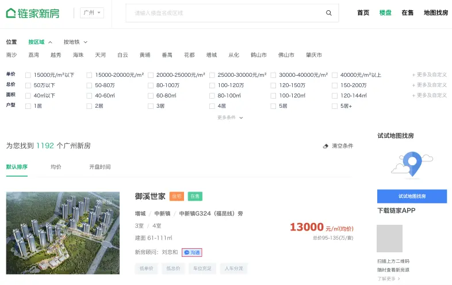Click the app download QR code
Screen dimensions: 452x285
389,239
